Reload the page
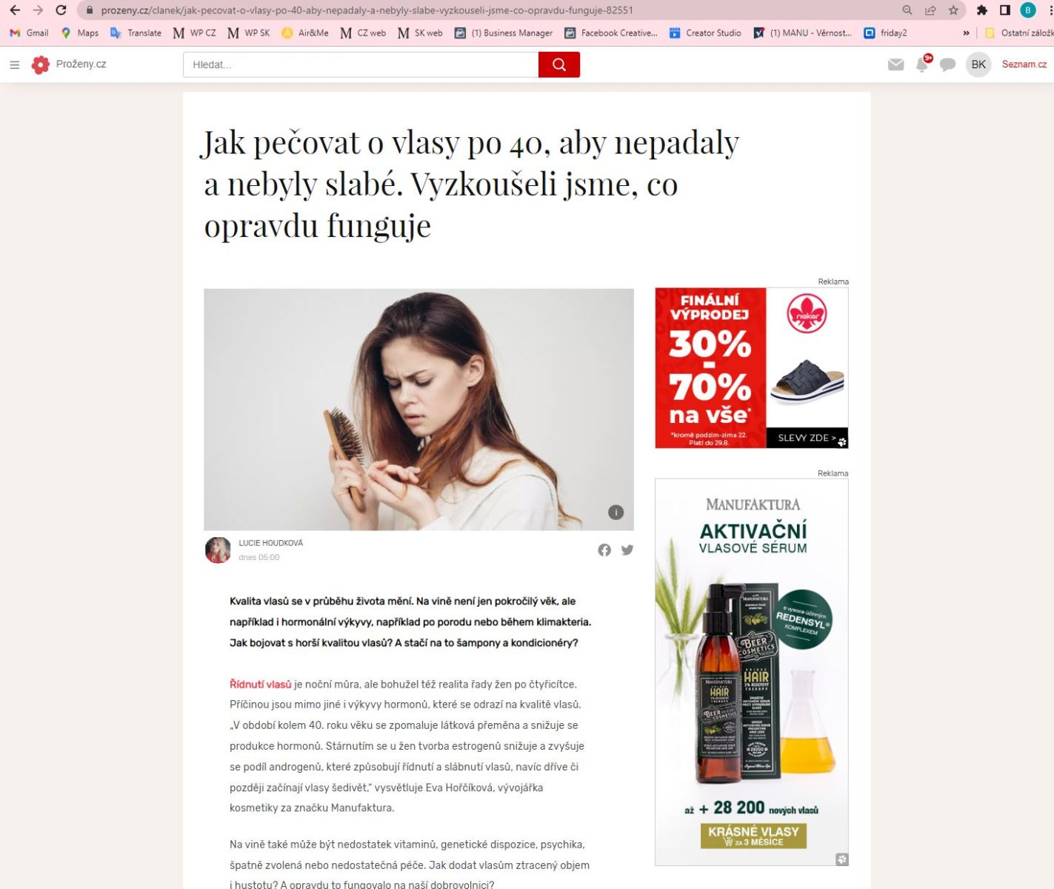Screen dimensions: 1054x889 61,10
